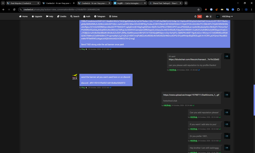Go forward to the next page

point(9,10)
